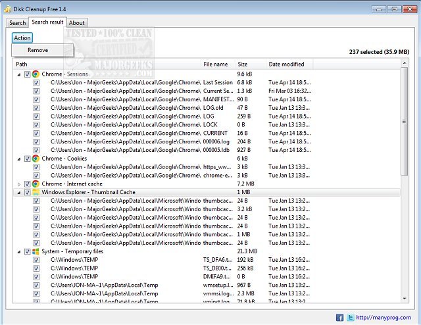Uncheck the 000006.log file checkbox
This screenshot has height=325, width=421.
coord(36,142)
